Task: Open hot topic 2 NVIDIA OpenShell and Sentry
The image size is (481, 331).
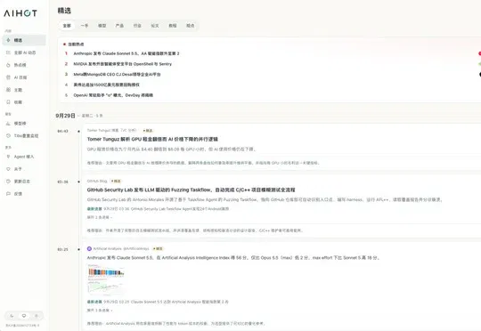Action: pos(122,64)
